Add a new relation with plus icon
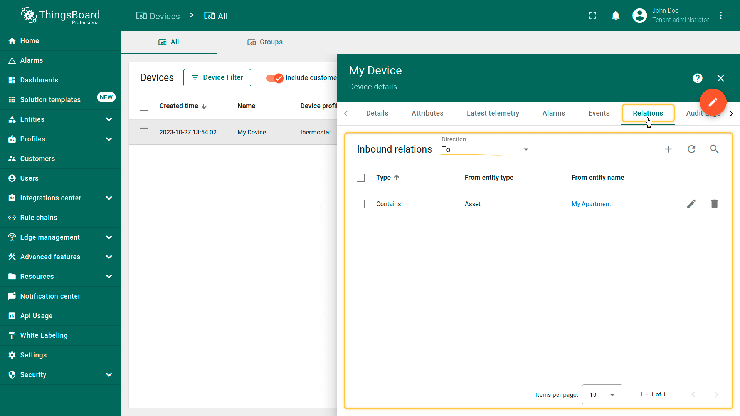The height and width of the screenshot is (416, 740). (668, 149)
